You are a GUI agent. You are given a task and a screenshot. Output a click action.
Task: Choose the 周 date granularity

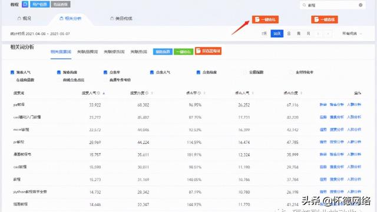click(x=299, y=34)
